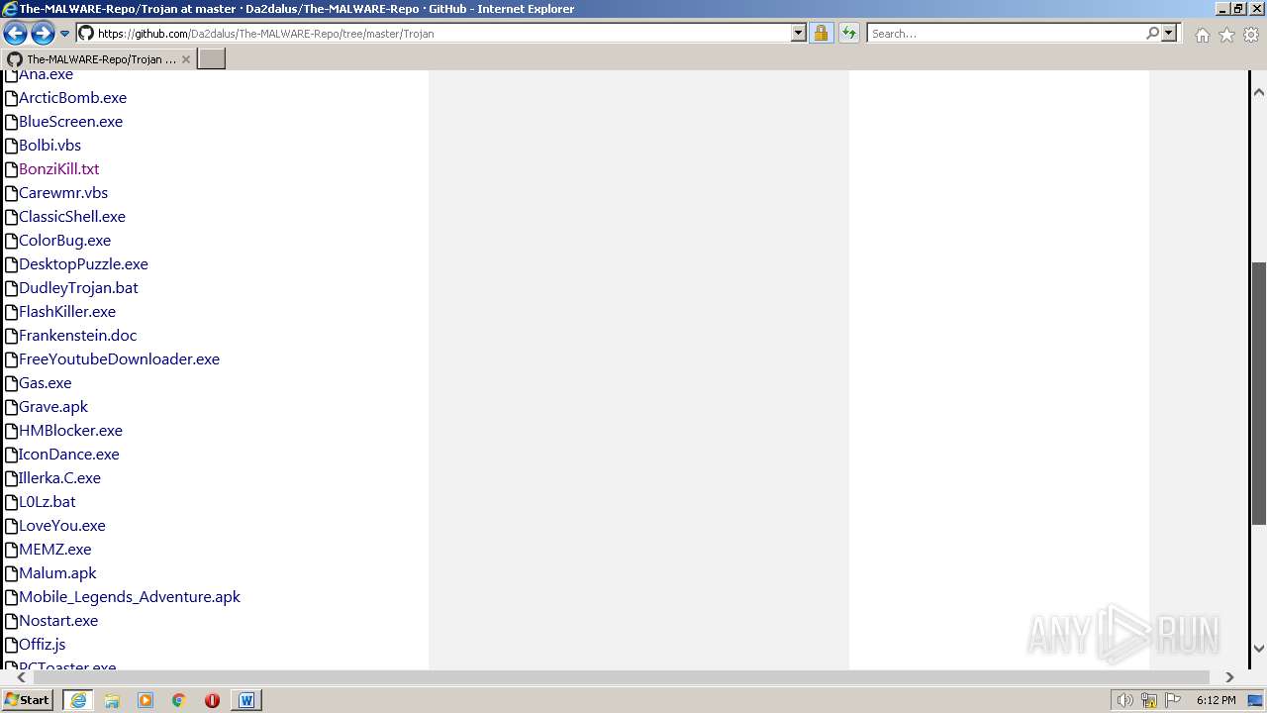Image resolution: width=1267 pixels, height=713 pixels.
Task: Click the LoveYou.exe file name
Action: pyautogui.click(x=61, y=525)
